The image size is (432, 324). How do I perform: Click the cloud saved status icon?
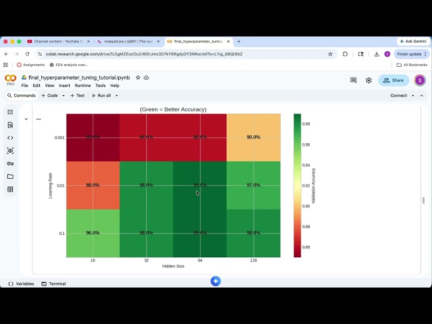[146, 78]
